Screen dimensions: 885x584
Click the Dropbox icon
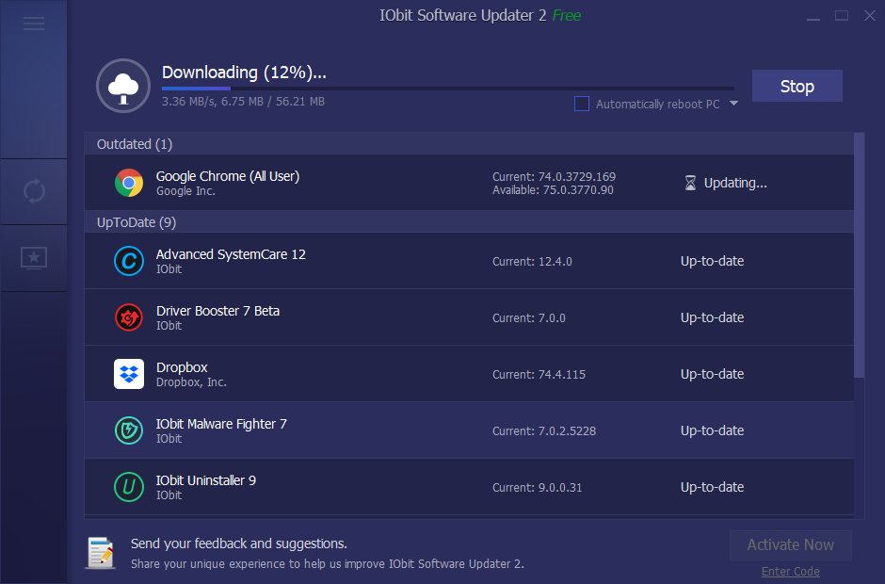point(129,374)
